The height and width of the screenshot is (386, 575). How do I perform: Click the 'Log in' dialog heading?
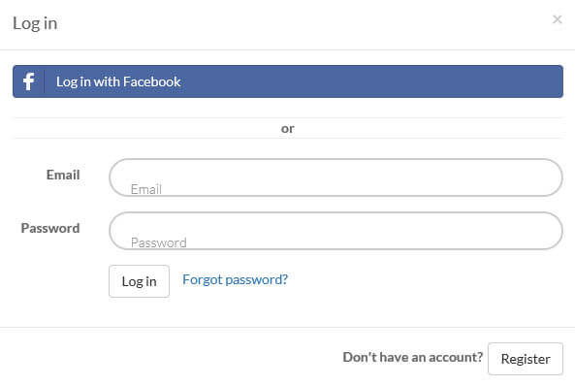[35, 24]
